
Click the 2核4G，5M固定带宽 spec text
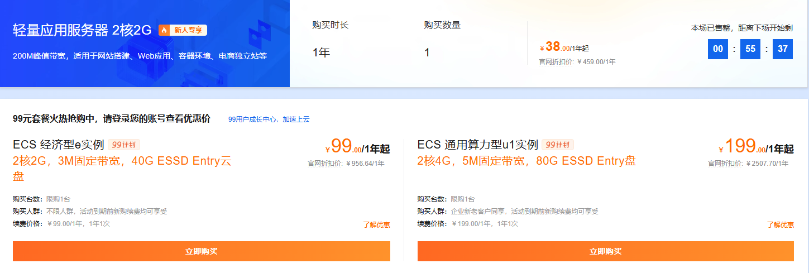pos(526,161)
